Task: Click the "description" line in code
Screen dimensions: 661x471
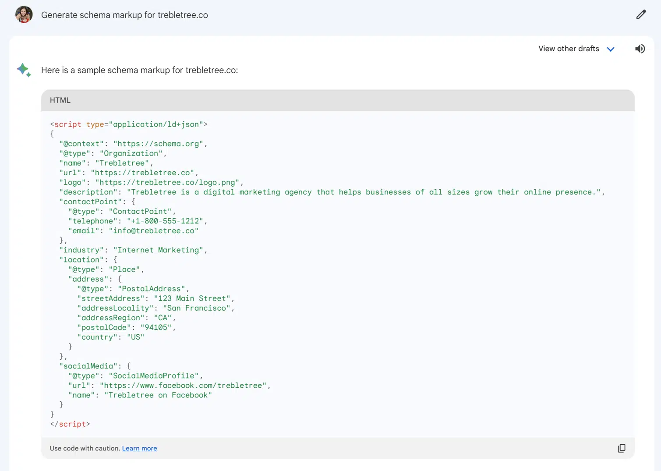Action: point(332,192)
